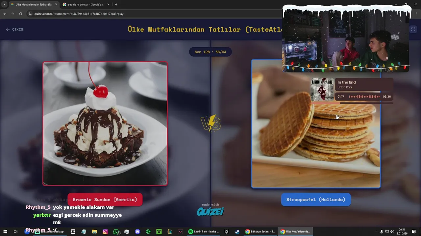Open CapCut from the taskbar
Screen dimensions: 421x236
click(x=73, y=231)
